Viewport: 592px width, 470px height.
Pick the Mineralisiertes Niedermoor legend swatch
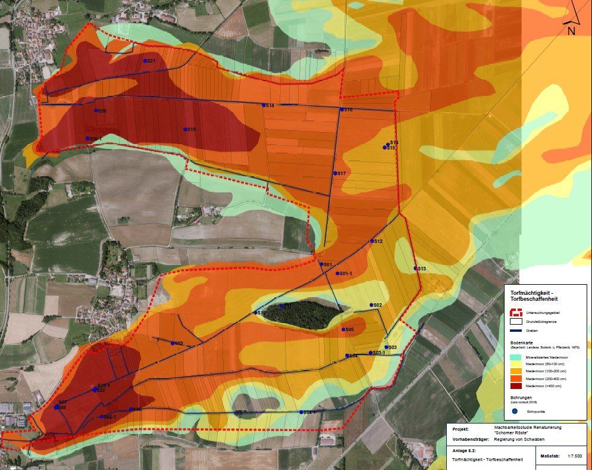(x=516, y=357)
